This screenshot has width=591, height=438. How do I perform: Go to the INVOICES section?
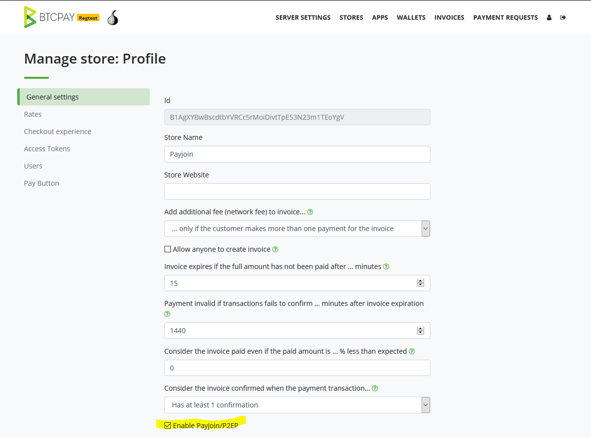[x=449, y=17]
